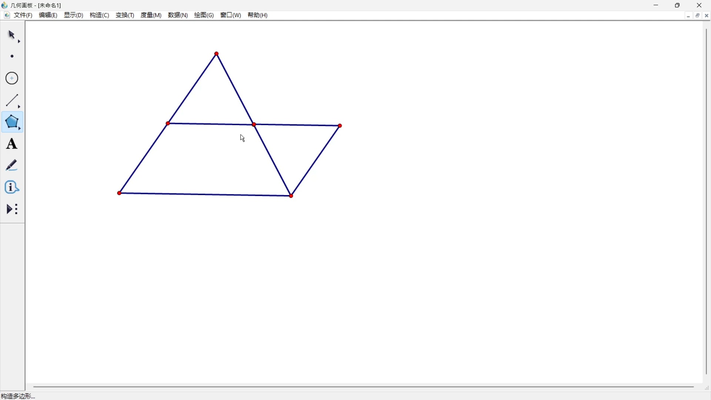
Task: Open the 变换(T) menu
Action: (125, 15)
